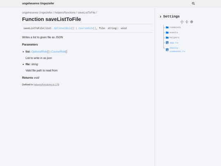The height and width of the screenshot is (166, 221).
Task: Open the deploy-commands.ts module link
Action: coord(177,50)
